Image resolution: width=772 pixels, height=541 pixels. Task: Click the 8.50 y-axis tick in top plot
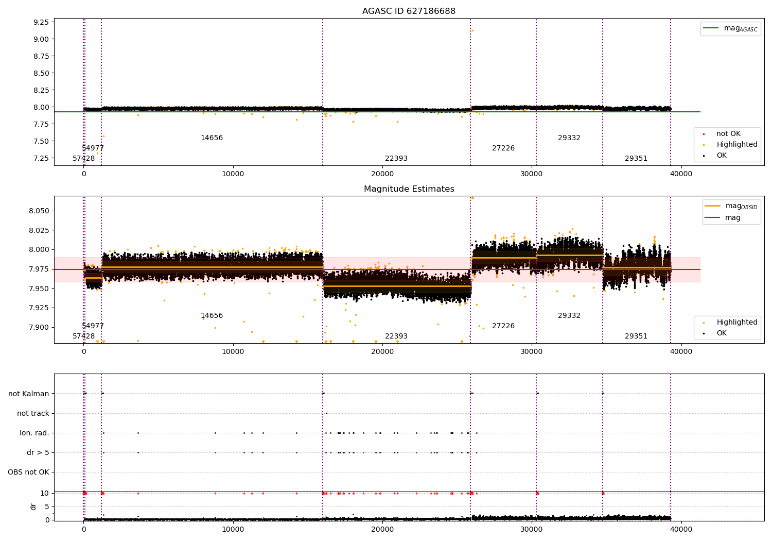(41, 73)
